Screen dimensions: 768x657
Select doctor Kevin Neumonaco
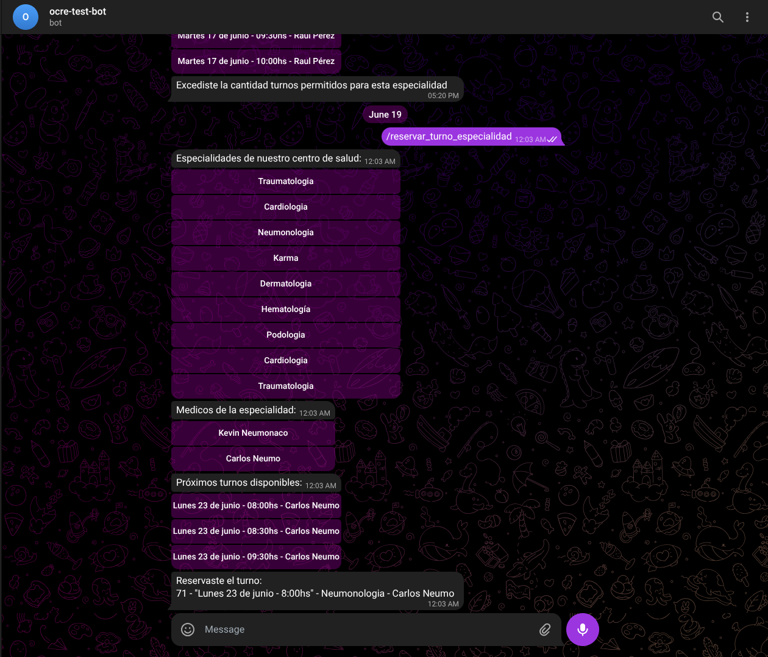click(x=253, y=433)
